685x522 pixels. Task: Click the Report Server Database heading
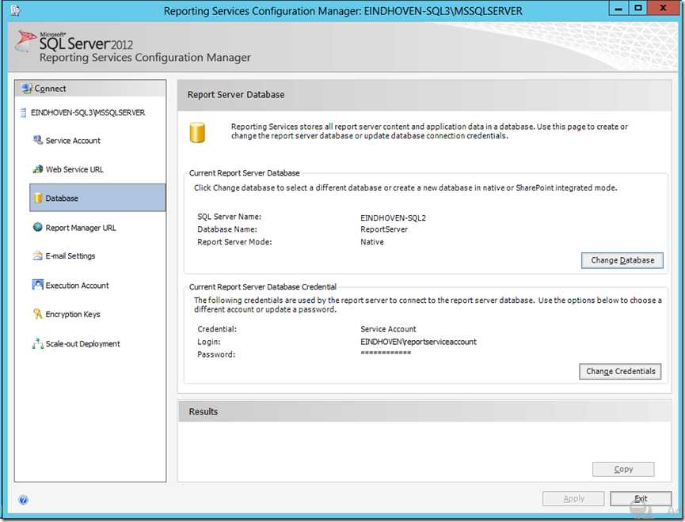(236, 95)
